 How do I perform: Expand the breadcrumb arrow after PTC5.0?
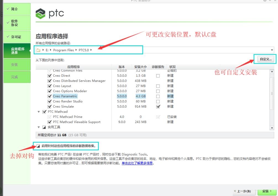(91, 50)
